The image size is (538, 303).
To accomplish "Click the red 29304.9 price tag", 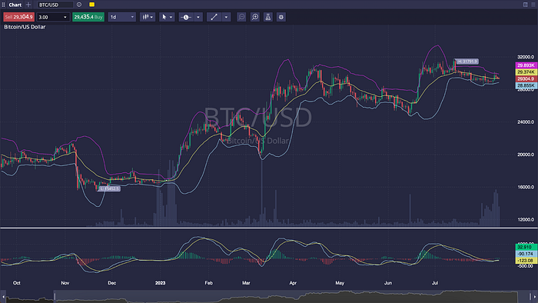I will pos(526,79).
